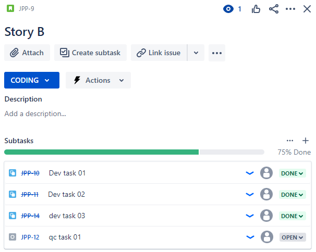Open DONE status dropdown for dev task 03

292,216
